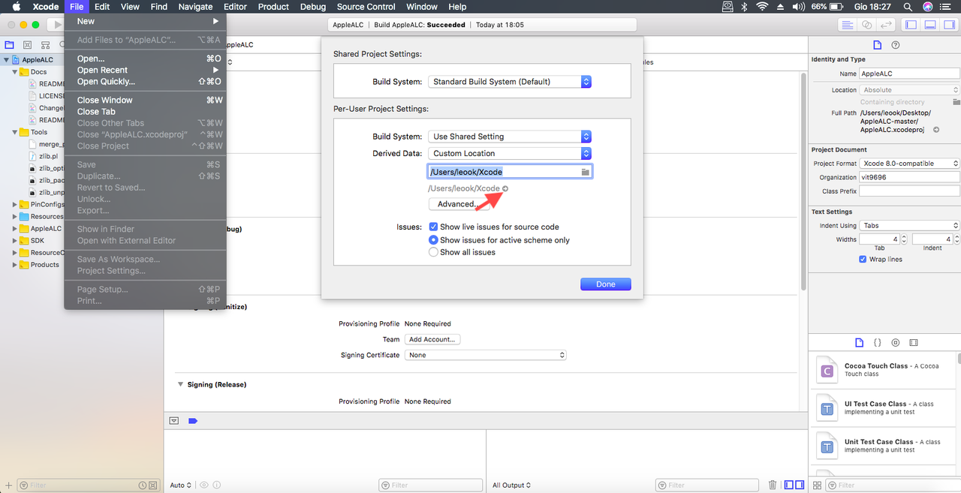Open Signing Certificate dropdown
Viewport: 961px width, 493px height.
486,355
